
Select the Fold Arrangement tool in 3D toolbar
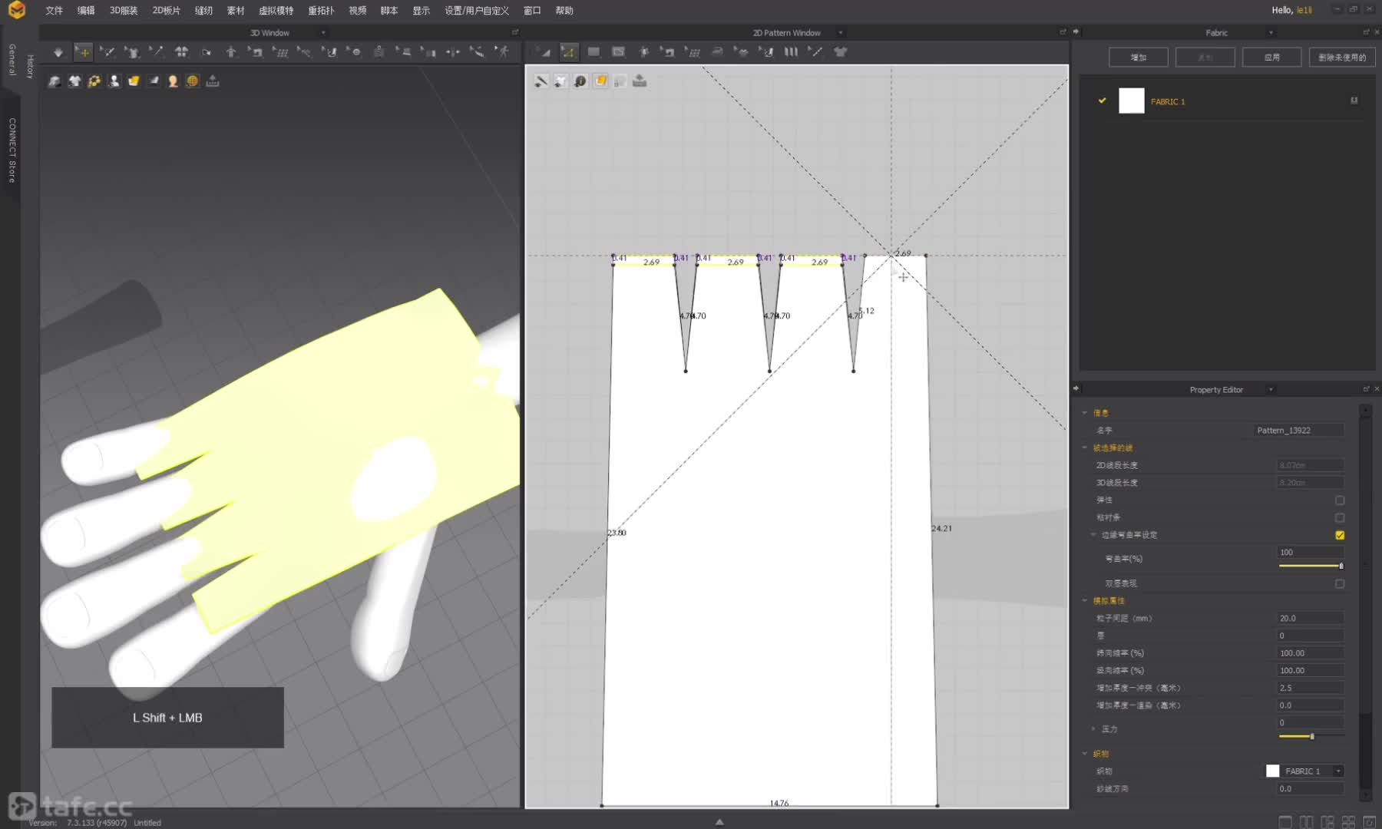(x=207, y=52)
